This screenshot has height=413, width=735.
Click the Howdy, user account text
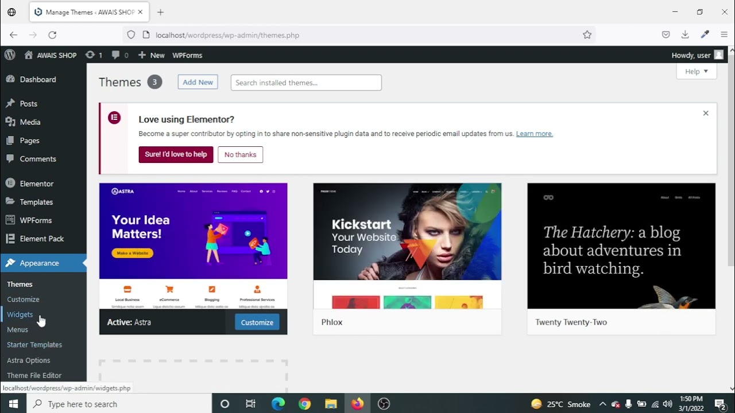[x=691, y=55]
